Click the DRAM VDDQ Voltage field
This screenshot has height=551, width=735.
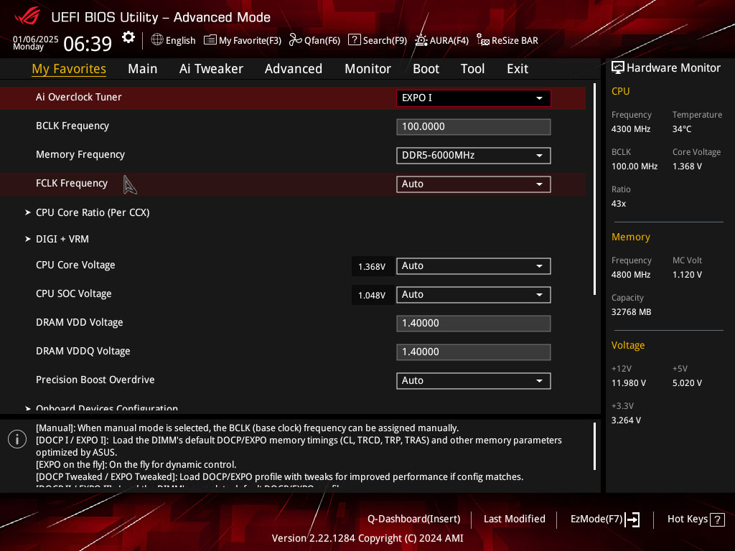[474, 352]
